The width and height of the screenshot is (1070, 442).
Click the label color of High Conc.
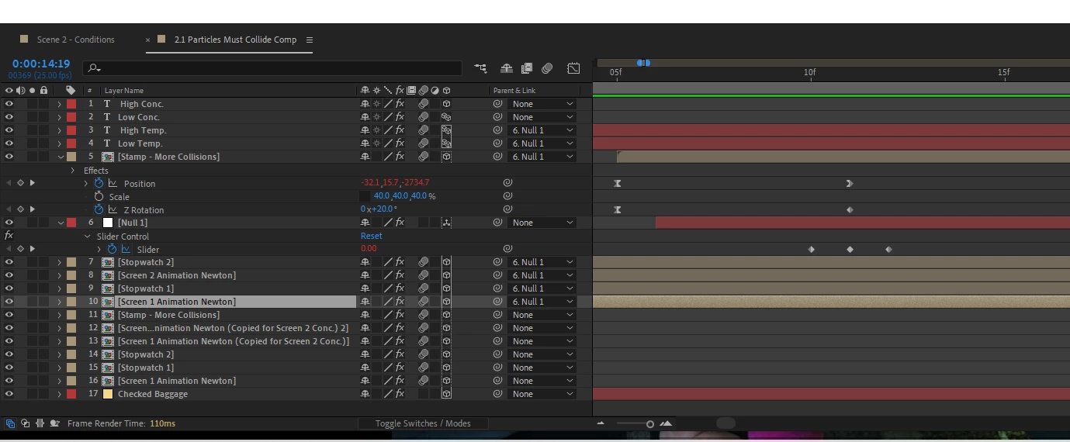point(71,104)
